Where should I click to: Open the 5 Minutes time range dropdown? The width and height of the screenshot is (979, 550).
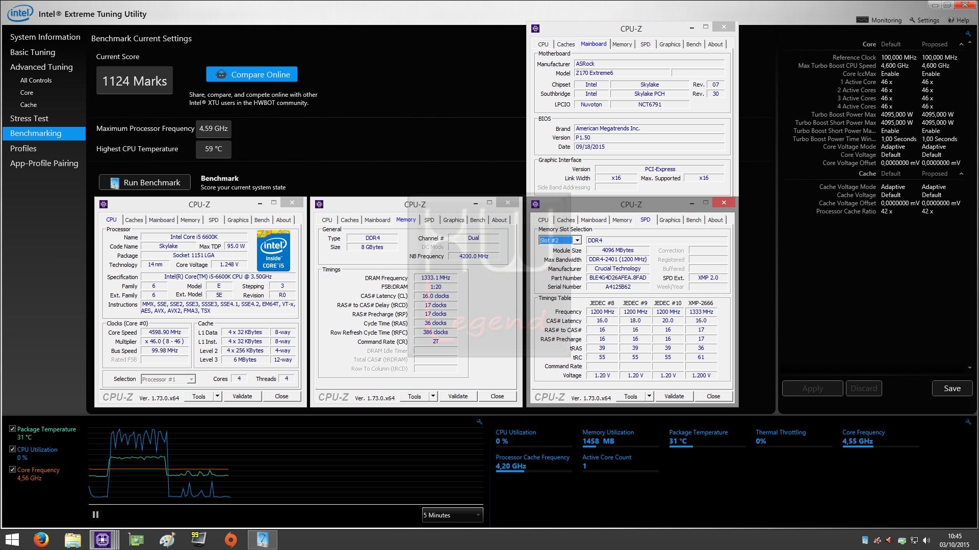tap(452, 515)
